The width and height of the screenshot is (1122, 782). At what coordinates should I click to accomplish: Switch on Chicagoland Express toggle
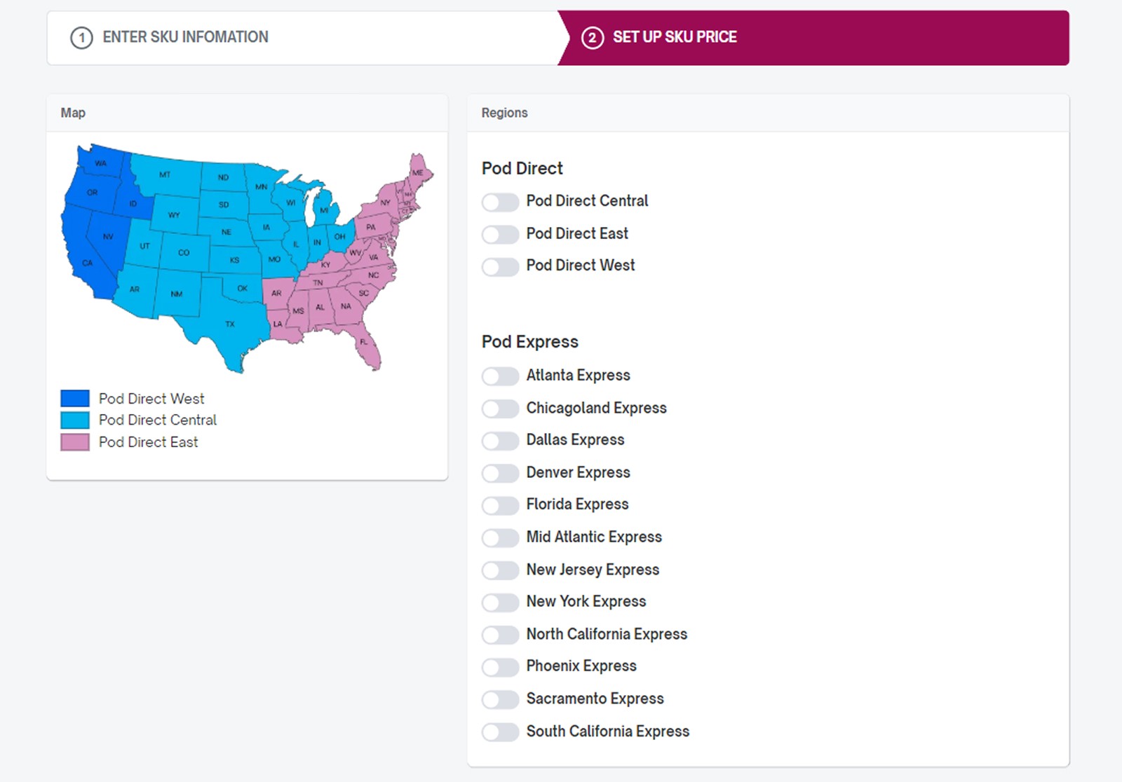(500, 409)
